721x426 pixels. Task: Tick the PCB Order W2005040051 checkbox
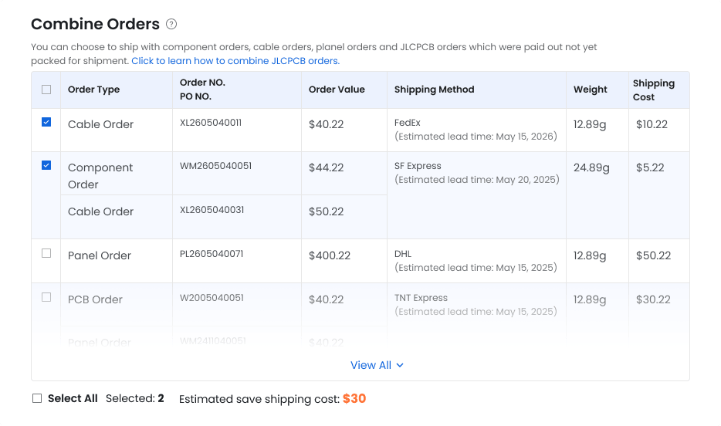coord(46,297)
